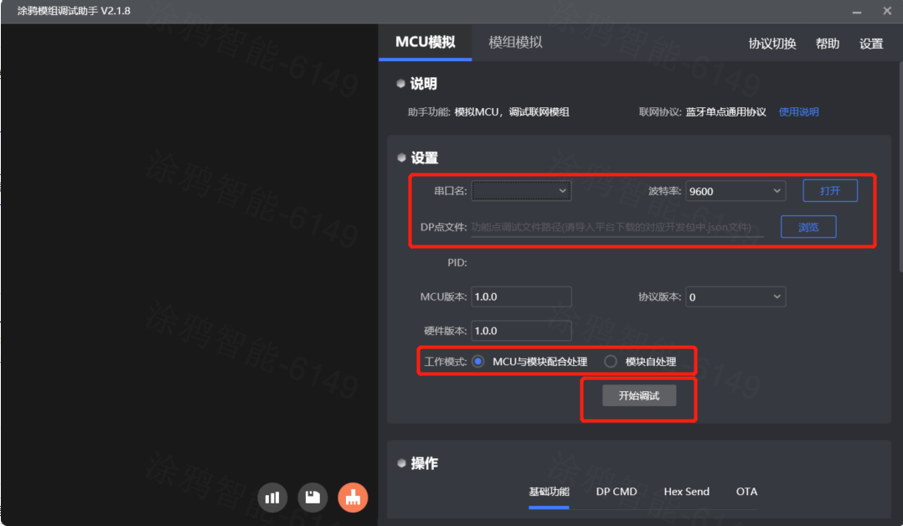Open the 波特率 9600 dropdown

pyautogui.click(x=735, y=191)
